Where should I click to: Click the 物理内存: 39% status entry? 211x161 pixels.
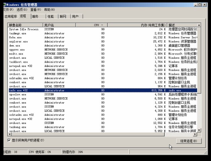95,152
